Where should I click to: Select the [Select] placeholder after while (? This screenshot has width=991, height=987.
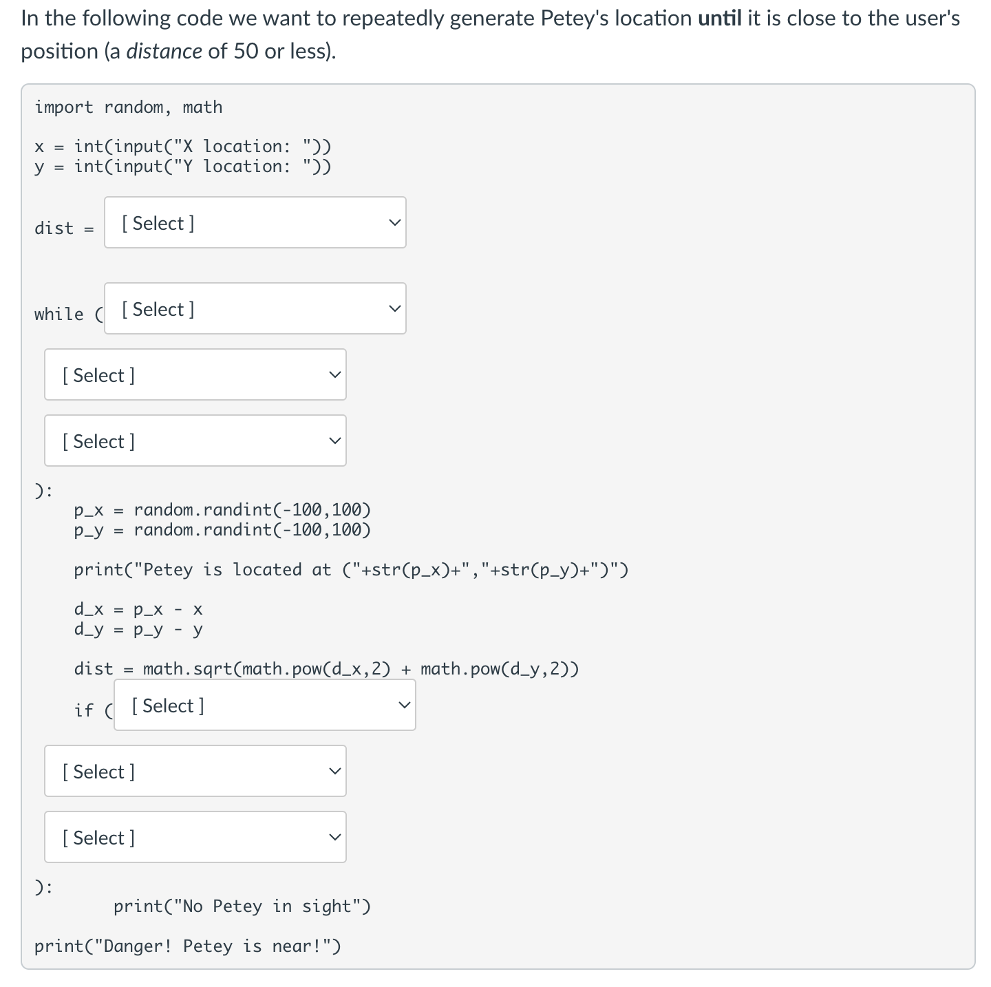point(157,309)
